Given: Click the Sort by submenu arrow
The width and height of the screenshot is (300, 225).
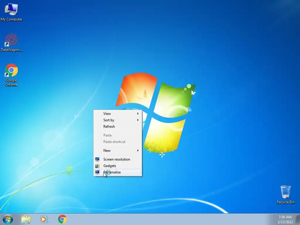Looking at the screenshot, I should (x=138, y=120).
